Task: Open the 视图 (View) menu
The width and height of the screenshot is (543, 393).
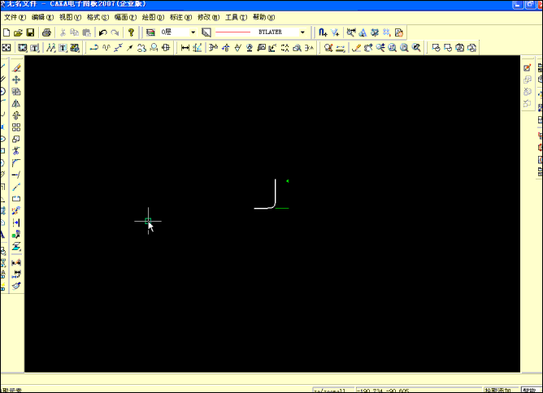Action: [x=70, y=17]
